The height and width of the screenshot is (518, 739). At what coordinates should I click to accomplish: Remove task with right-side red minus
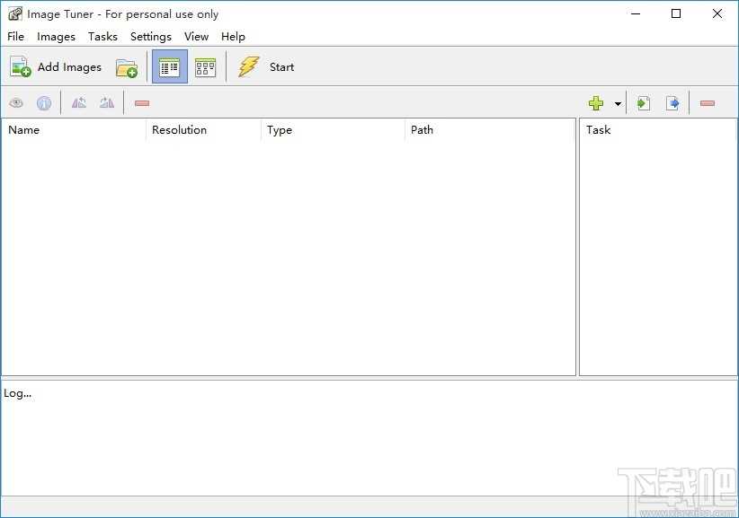point(708,103)
